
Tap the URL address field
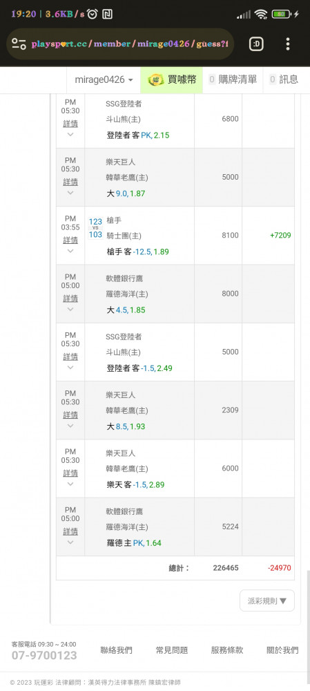coord(130,44)
